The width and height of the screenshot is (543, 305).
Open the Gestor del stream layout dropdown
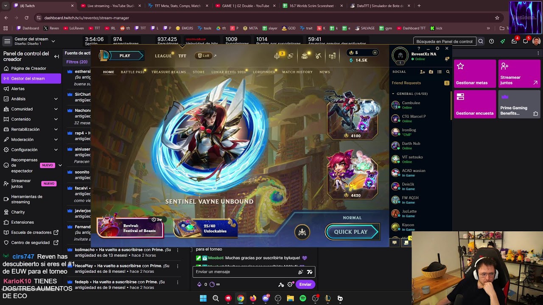tap(35, 41)
